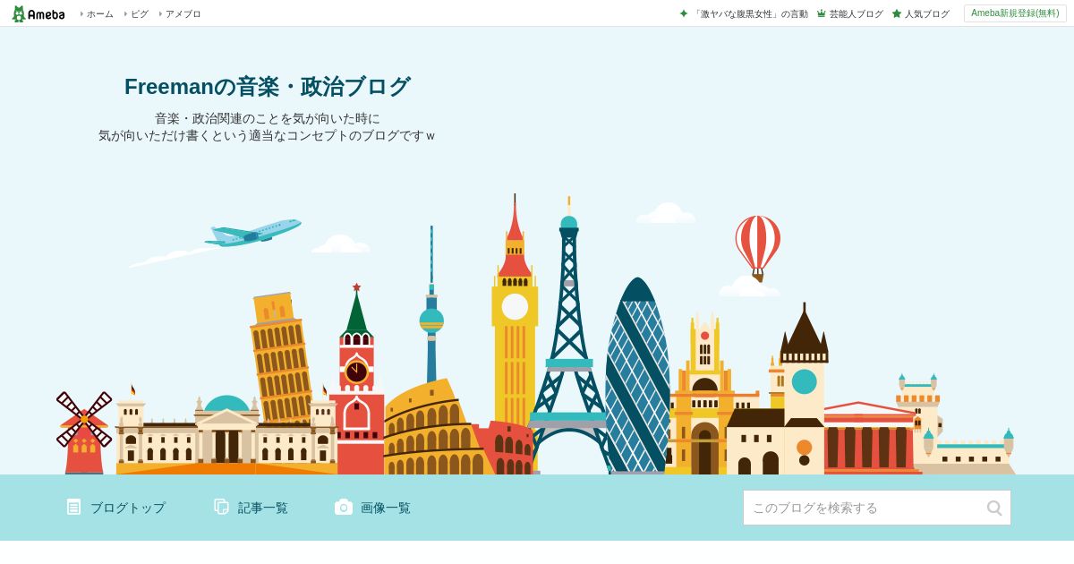Image resolution: width=1074 pixels, height=564 pixels.
Task: Click the pages icon beside 記事一覧
Action: tap(222, 507)
